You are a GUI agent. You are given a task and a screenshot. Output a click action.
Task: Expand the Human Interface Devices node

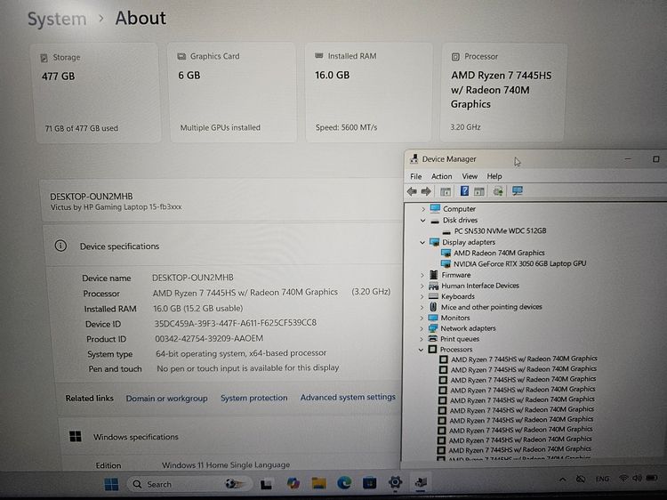(x=422, y=286)
